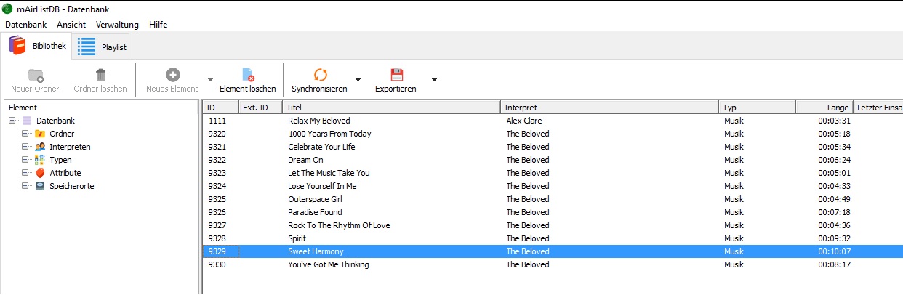Click the Neuer Ordner folder icon
This screenshot has height=295, width=903.
click(x=35, y=75)
